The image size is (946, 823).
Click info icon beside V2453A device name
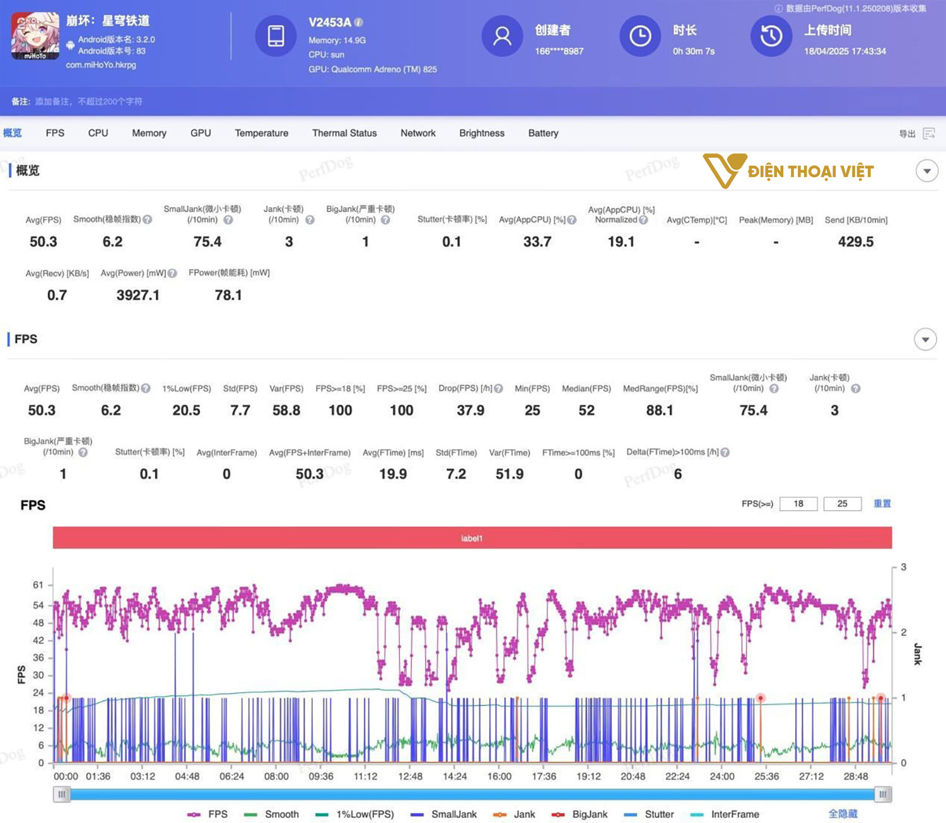(x=359, y=22)
